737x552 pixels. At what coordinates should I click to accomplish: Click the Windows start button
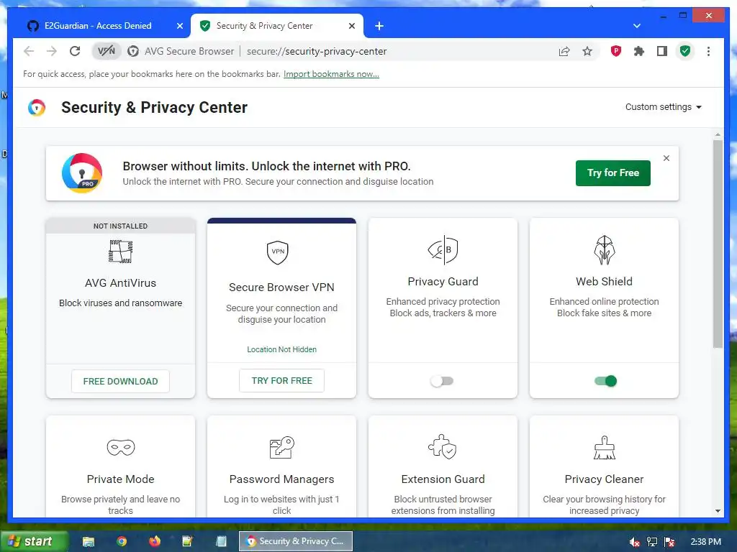coord(34,542)
